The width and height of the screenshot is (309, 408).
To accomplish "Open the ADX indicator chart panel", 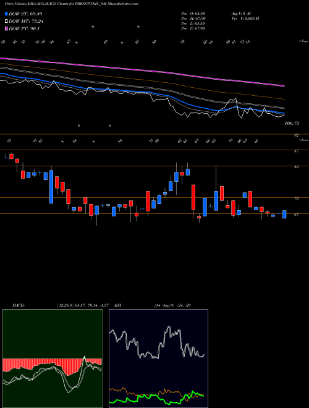I will click(158, 359).
